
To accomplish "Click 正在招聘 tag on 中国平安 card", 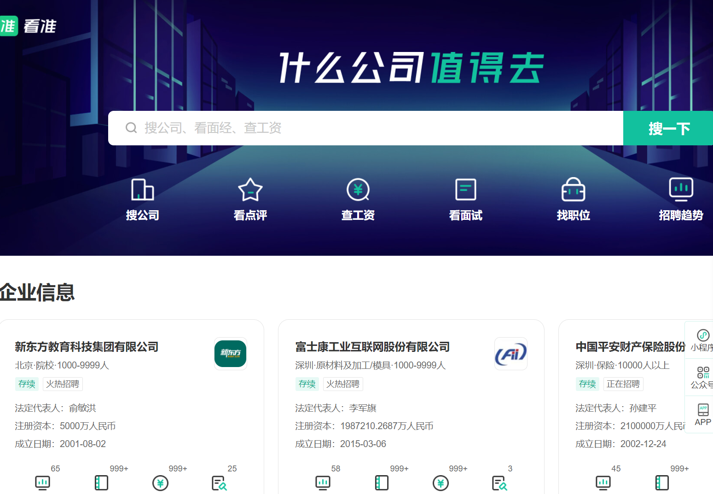I will [x=623, y=384].
